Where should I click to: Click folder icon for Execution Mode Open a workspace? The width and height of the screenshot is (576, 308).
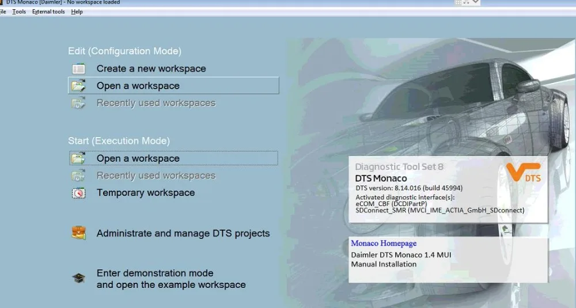(x=78, y=158)
